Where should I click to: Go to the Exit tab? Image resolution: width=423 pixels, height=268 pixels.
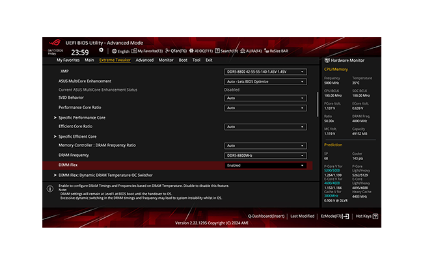(x=209, y=60)
